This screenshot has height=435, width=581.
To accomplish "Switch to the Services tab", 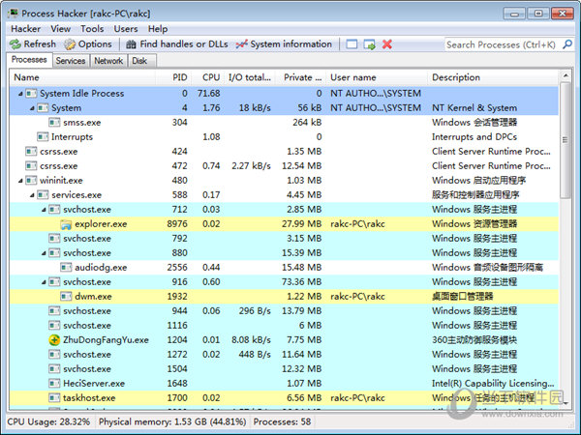I will 71,61.
